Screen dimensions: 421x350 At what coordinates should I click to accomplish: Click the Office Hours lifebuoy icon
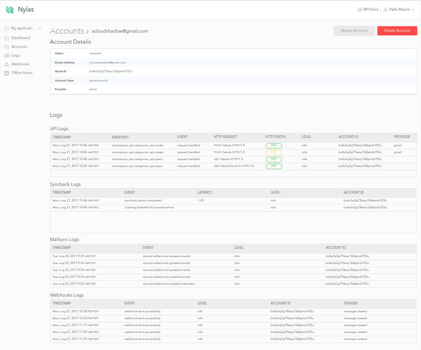pos(7,73)
